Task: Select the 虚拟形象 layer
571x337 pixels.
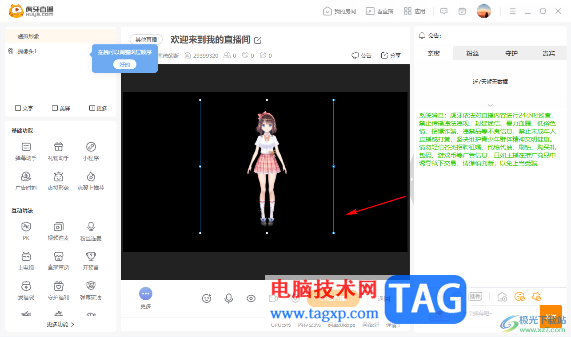Action: click(x=61, y=36)
